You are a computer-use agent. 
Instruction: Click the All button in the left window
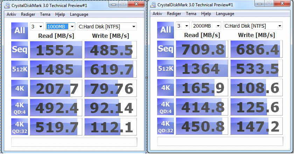click(x=20, y=31)
